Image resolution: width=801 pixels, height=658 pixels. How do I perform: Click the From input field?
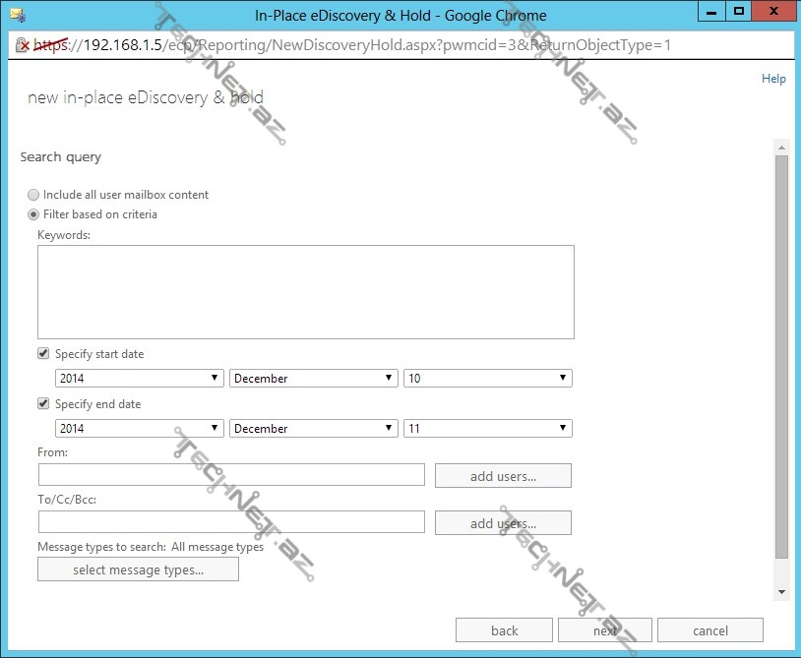tap(231, 475)
